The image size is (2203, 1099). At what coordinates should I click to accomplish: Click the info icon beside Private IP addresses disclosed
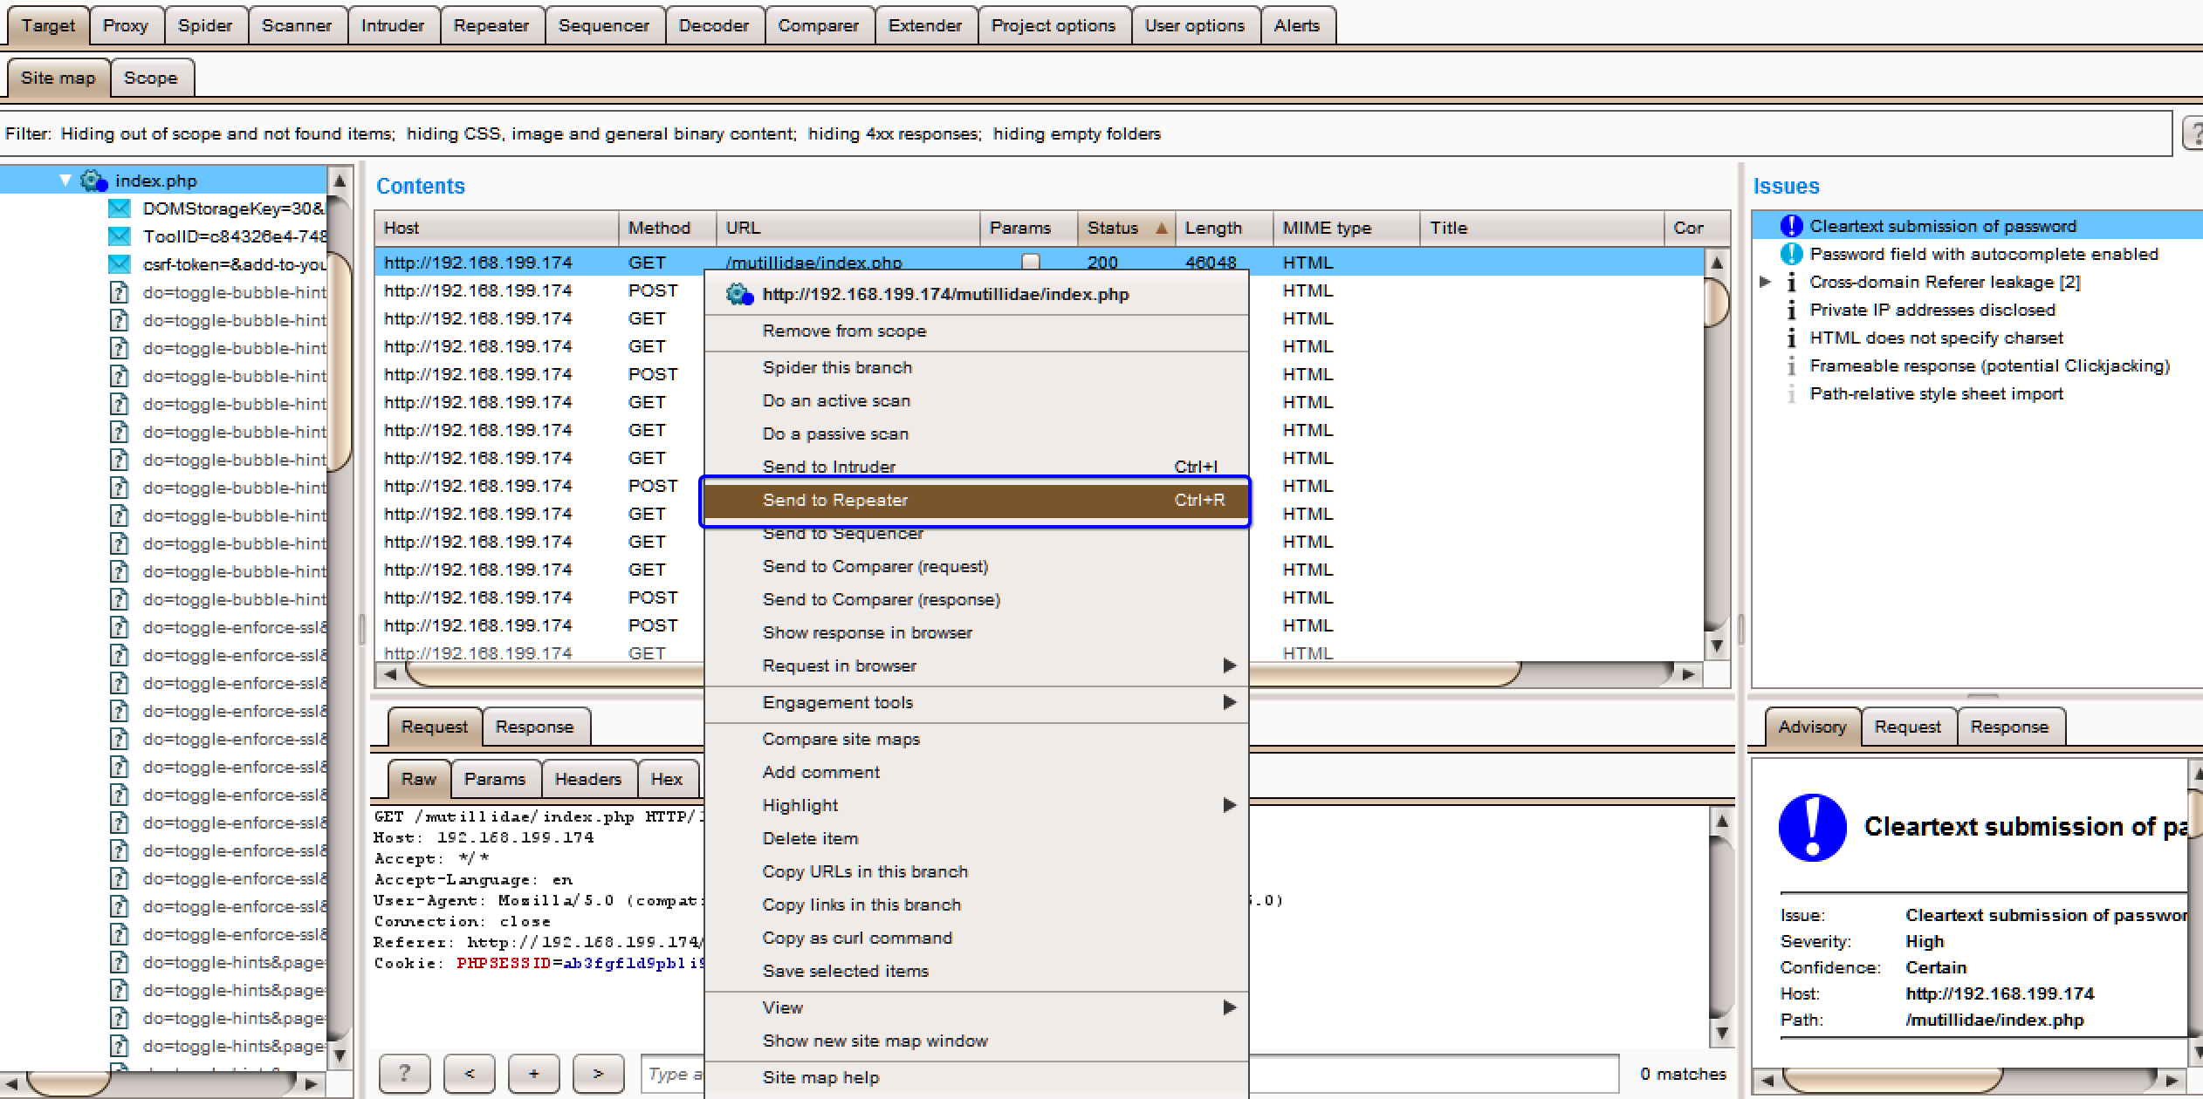pos(1790,310)
